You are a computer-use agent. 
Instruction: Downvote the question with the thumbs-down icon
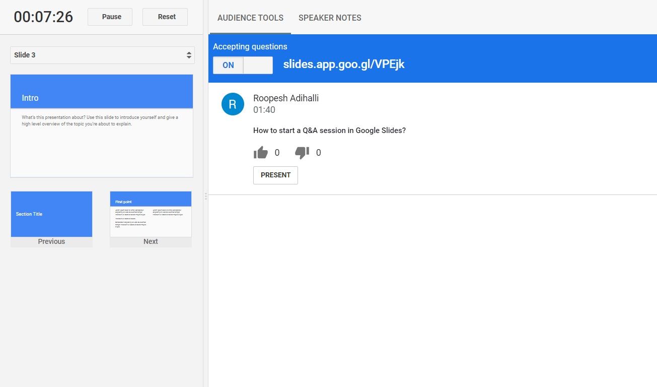[302, 152]
